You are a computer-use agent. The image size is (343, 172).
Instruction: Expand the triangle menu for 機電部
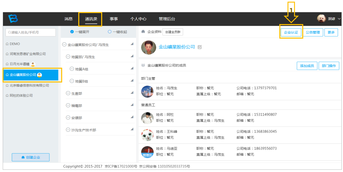[132, 105]
